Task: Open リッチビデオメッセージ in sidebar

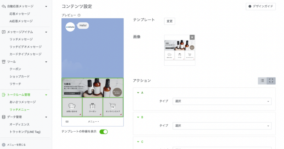Action: 26,47
